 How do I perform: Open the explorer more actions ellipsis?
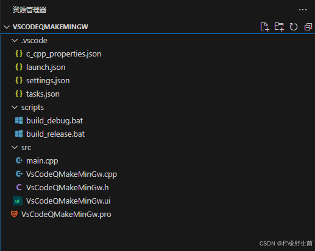coord(303,10)
